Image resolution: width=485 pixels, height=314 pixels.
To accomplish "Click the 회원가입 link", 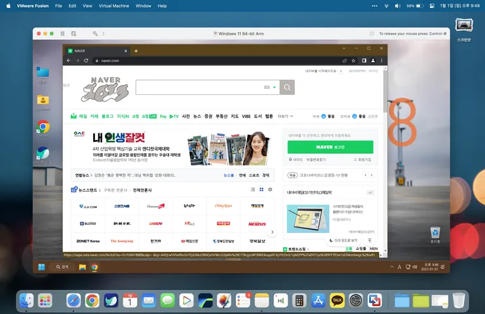I will [x=362, y=160].
